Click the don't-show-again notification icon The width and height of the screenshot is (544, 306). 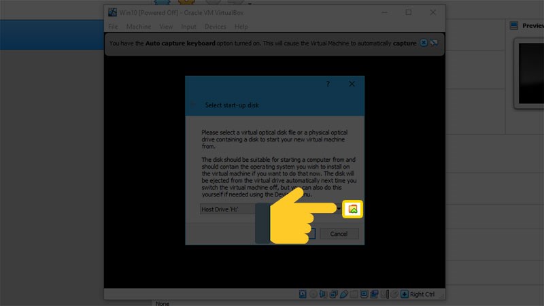[434, 43]
